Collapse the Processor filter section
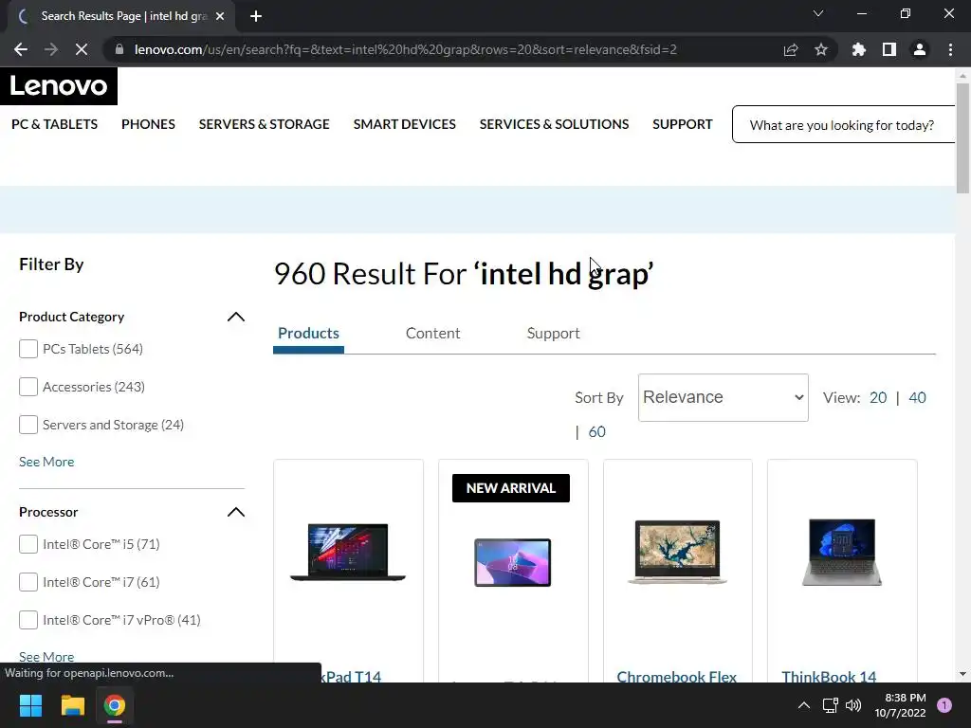971x728 pixels. pyautogui.click(x=236, y=512)
